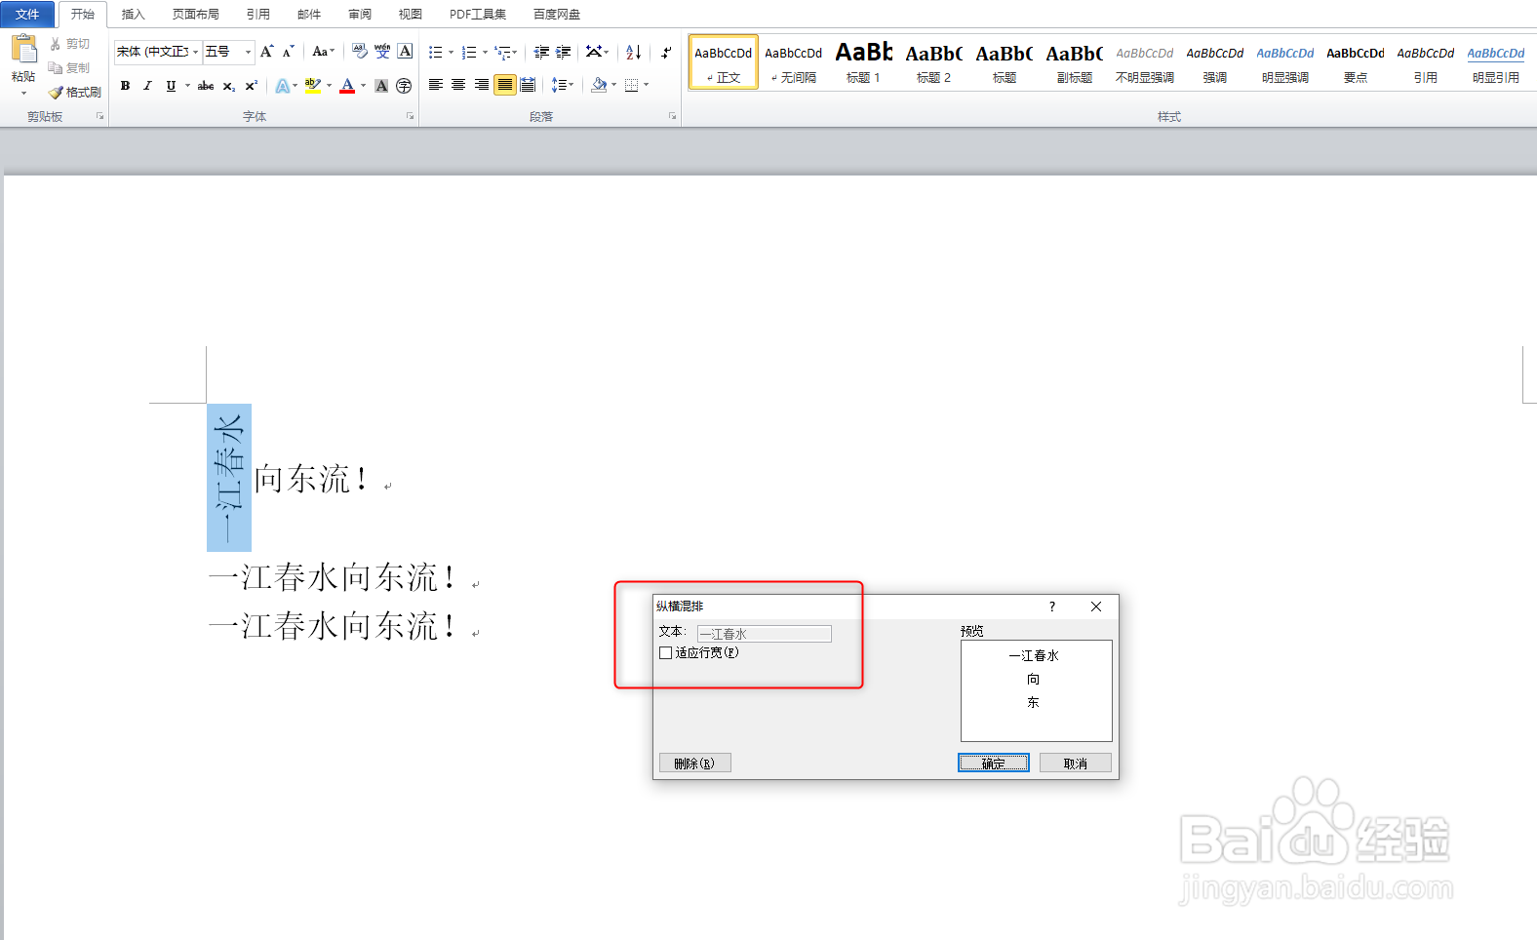This screenshot has height=940, width=1537.
Task: Click the Cut (剪切) scissors button
Action: (x=70, y=44)
